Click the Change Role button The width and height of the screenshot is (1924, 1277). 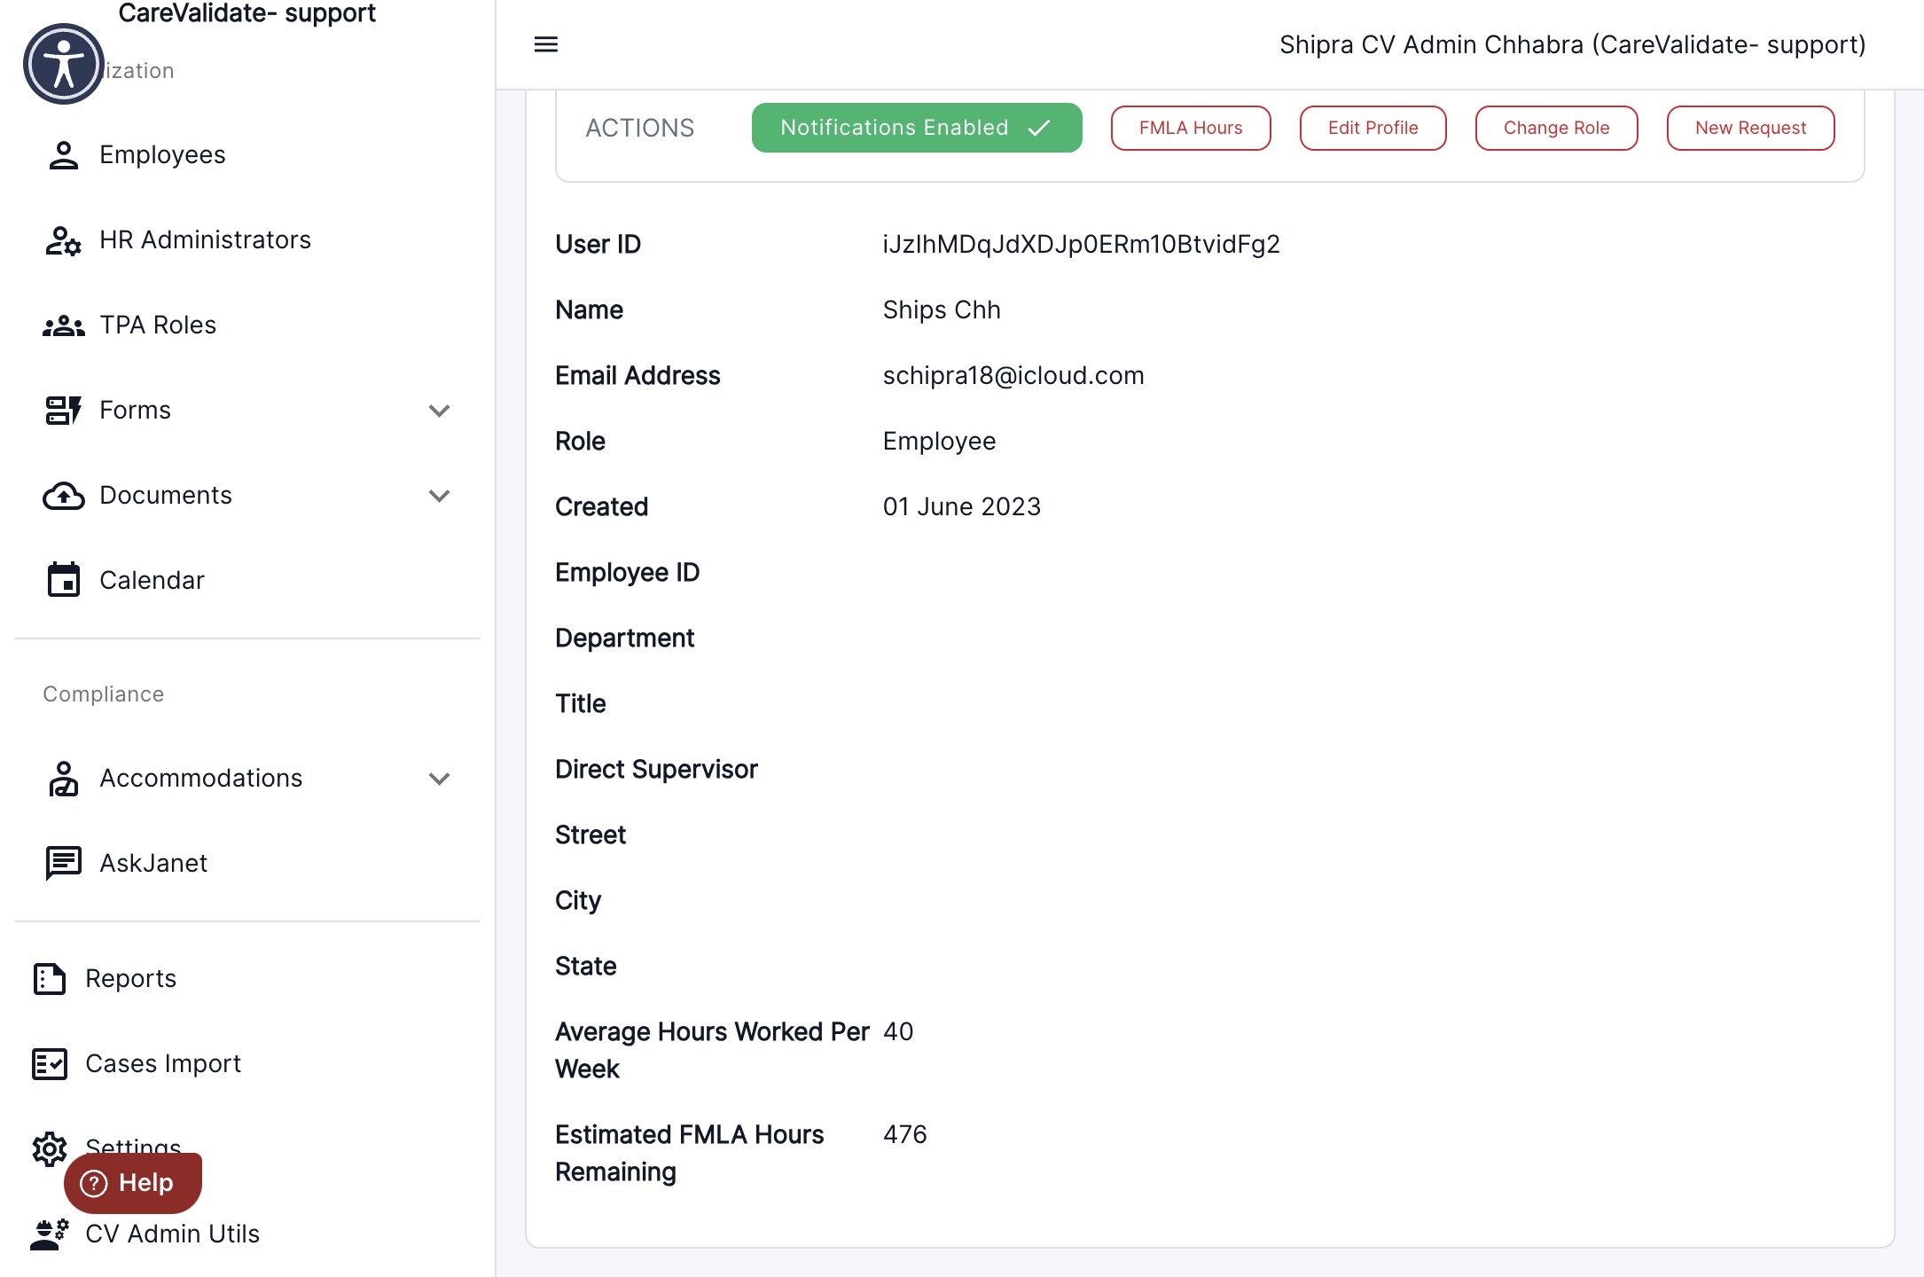[1556, 128]
